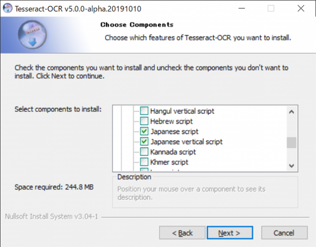This screenshot has width=316, height=247.
Task: Select the Hangul vertical script item
Action: [182, 111]
